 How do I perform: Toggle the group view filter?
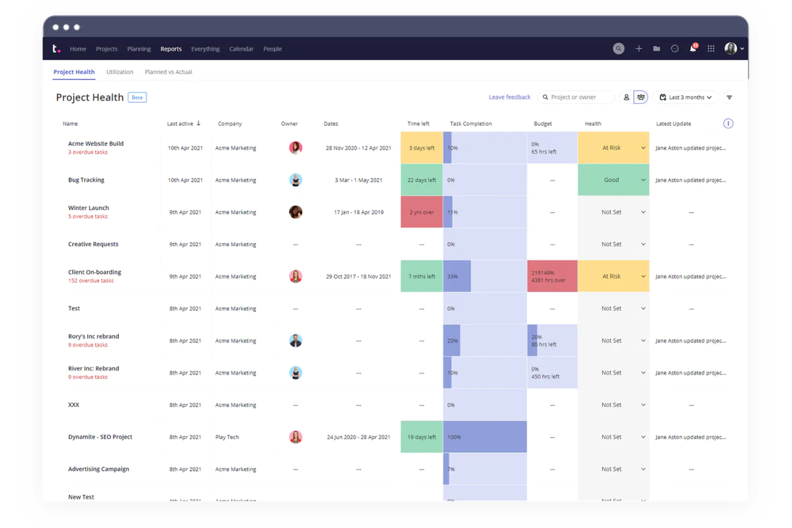641,97
